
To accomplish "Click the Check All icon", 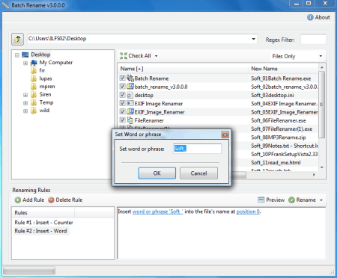I will click(x=124, y=56).
